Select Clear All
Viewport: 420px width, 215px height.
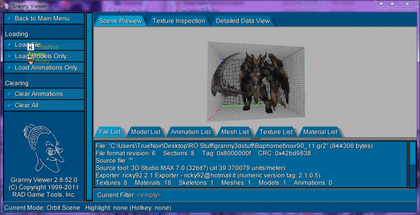pyautogui.click(x=44, y=105)
